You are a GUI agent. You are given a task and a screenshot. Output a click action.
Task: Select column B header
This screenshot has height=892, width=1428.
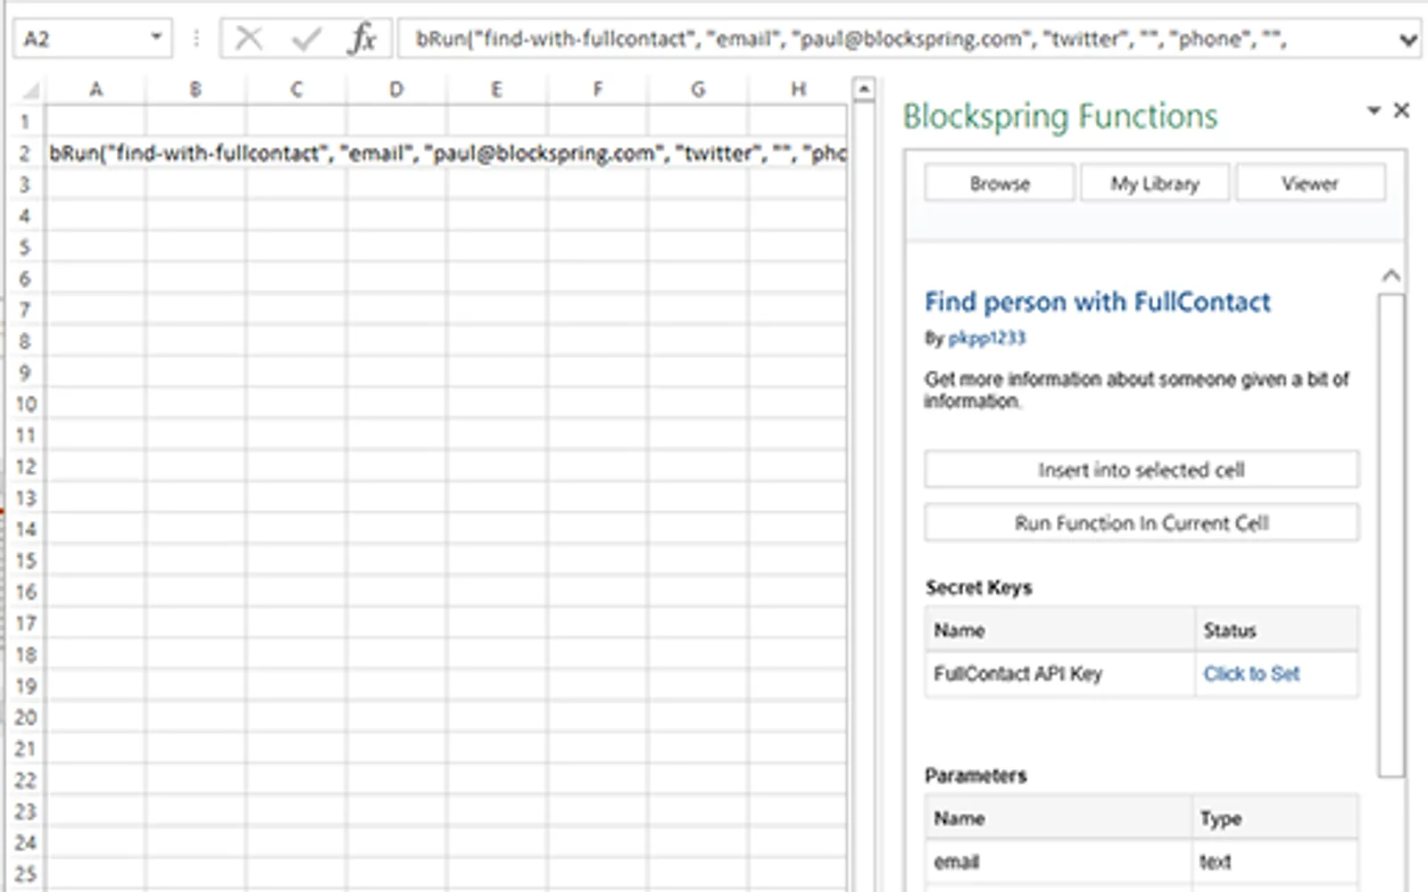195,89
